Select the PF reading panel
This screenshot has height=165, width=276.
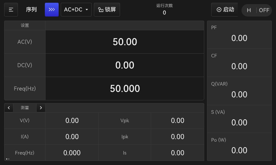tap(239, 35)
